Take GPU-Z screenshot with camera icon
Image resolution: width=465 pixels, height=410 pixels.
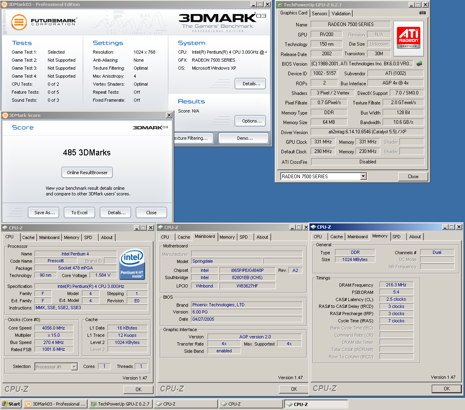(x=423, y=13)
